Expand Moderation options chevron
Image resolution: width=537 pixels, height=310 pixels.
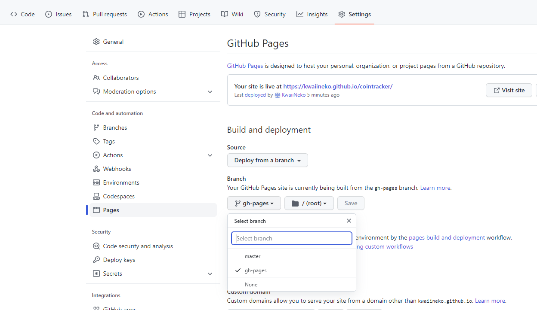coord(210,91)
